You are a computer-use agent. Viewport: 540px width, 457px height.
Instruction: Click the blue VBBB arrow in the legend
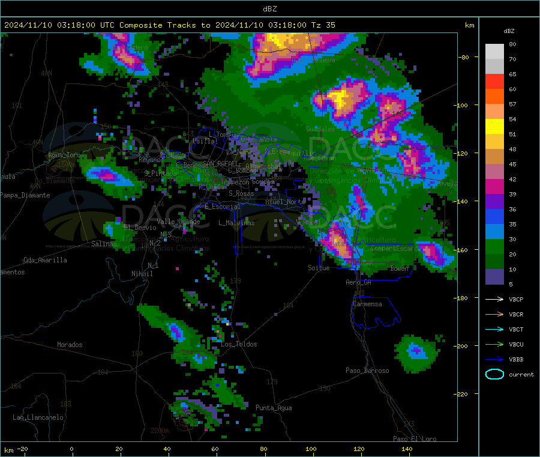[494, 359]
